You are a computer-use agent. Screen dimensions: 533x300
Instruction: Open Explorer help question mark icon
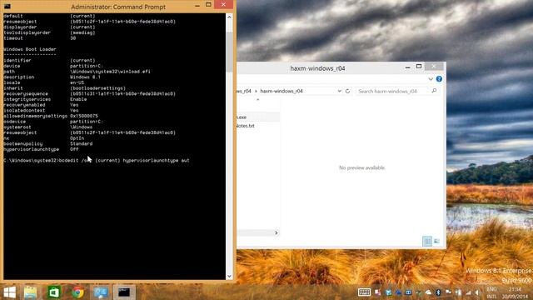pyautogui.click(x=439, y=79)
